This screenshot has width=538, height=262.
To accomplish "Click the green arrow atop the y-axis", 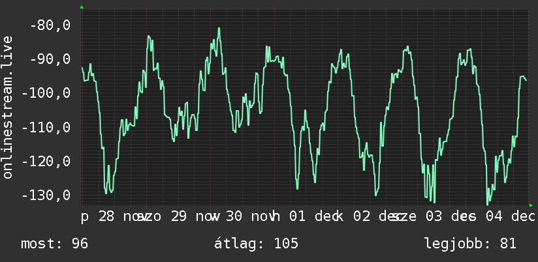I will point(82,7).
